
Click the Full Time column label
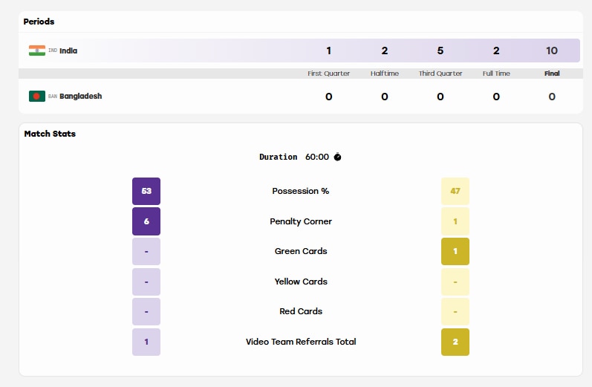point(496,74)
